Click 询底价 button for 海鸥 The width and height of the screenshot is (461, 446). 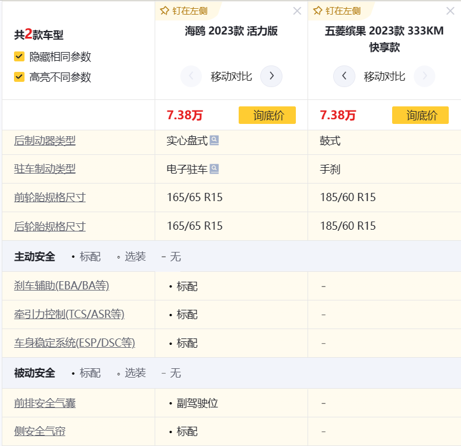coord(267,115)
